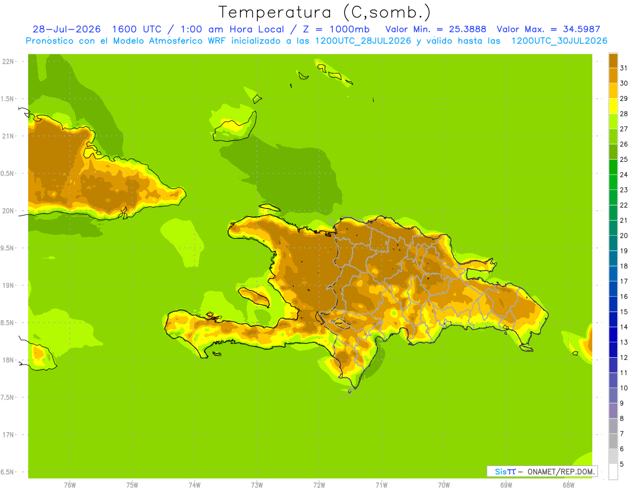Click the '5' colorbar value label

[622, 464]
